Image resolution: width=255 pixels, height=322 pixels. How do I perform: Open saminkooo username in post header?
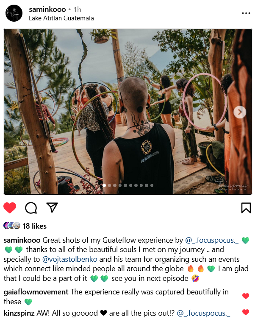(47, 9)
